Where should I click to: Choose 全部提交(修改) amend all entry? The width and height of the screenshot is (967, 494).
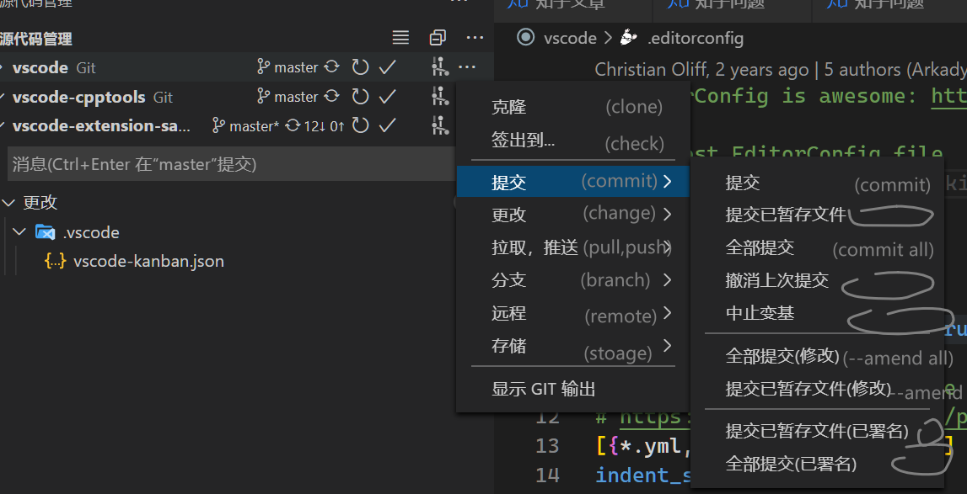[x=817, y=356]
